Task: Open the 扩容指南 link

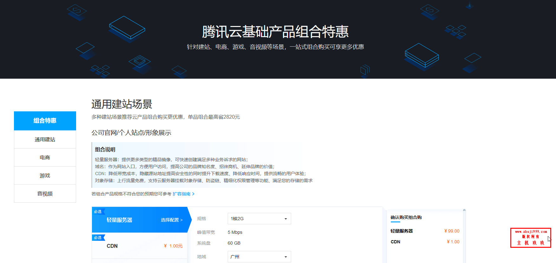Action: click(x=181, y=194)
